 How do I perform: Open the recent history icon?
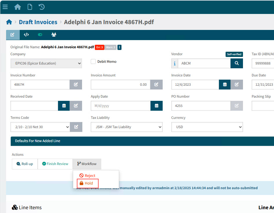(x=42, y=7)
